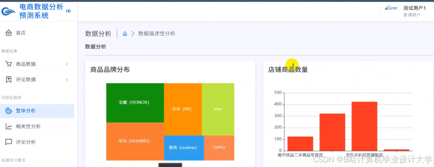Click the 普通用户 role label
The height and width of the screenshot is (167, 434).
[412, 15]
